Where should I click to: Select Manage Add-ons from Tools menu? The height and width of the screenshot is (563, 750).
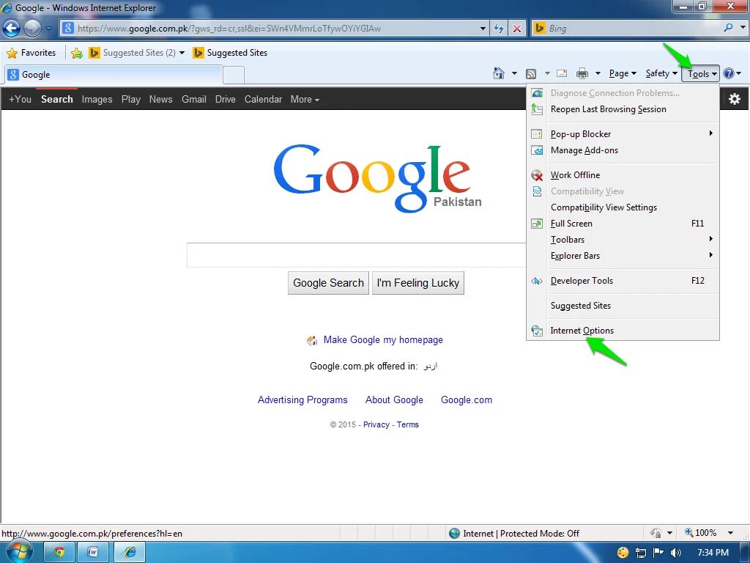[623, 150]
